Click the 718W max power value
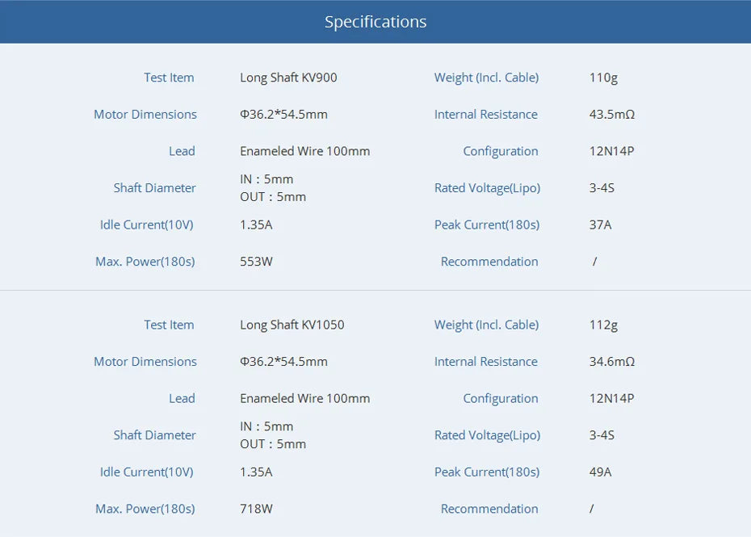The image size is (751, 537). [256, 509]
